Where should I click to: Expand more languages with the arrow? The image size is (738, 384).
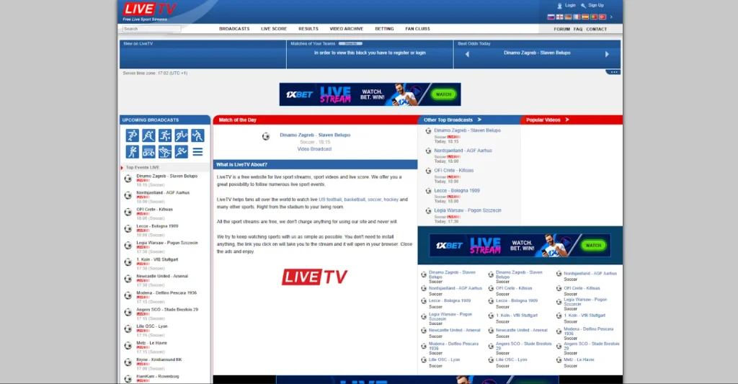click(611, 17)
